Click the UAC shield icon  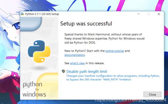64,71
